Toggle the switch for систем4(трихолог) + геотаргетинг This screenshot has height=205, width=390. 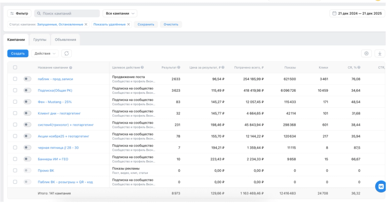(27, 124)
